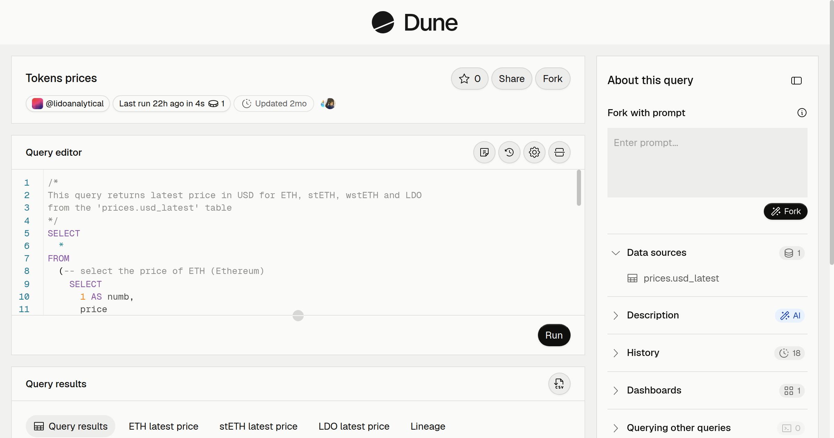Image resolution: width=834 pixels, height=438 pixels.
Task: Click the Last run 22h ago chip
Action: (x=172, y=104)
